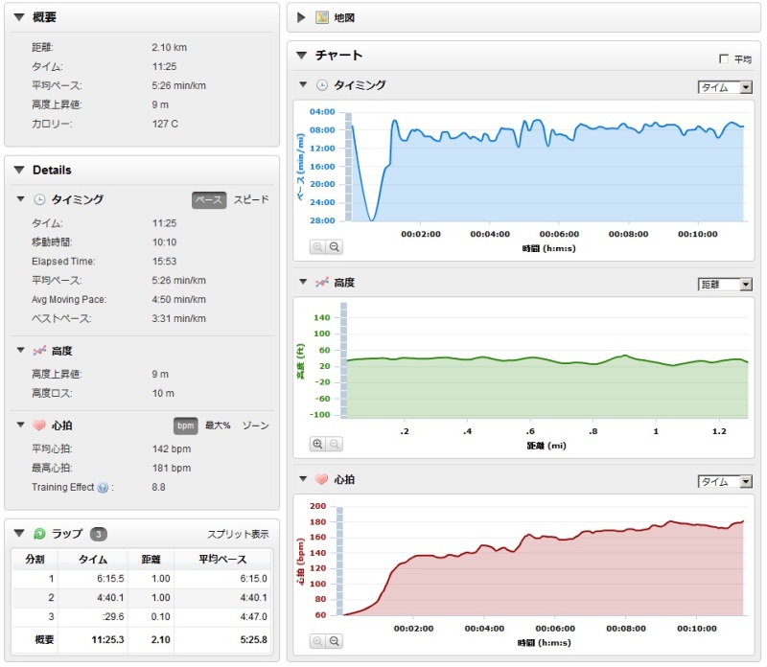Expand the 地図 map section
Screen dimensions: 767x667
pyautogui.click(x=301, y=17)
